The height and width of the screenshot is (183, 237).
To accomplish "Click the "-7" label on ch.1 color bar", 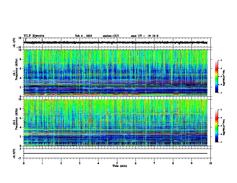I will click(x=221, y=93).
